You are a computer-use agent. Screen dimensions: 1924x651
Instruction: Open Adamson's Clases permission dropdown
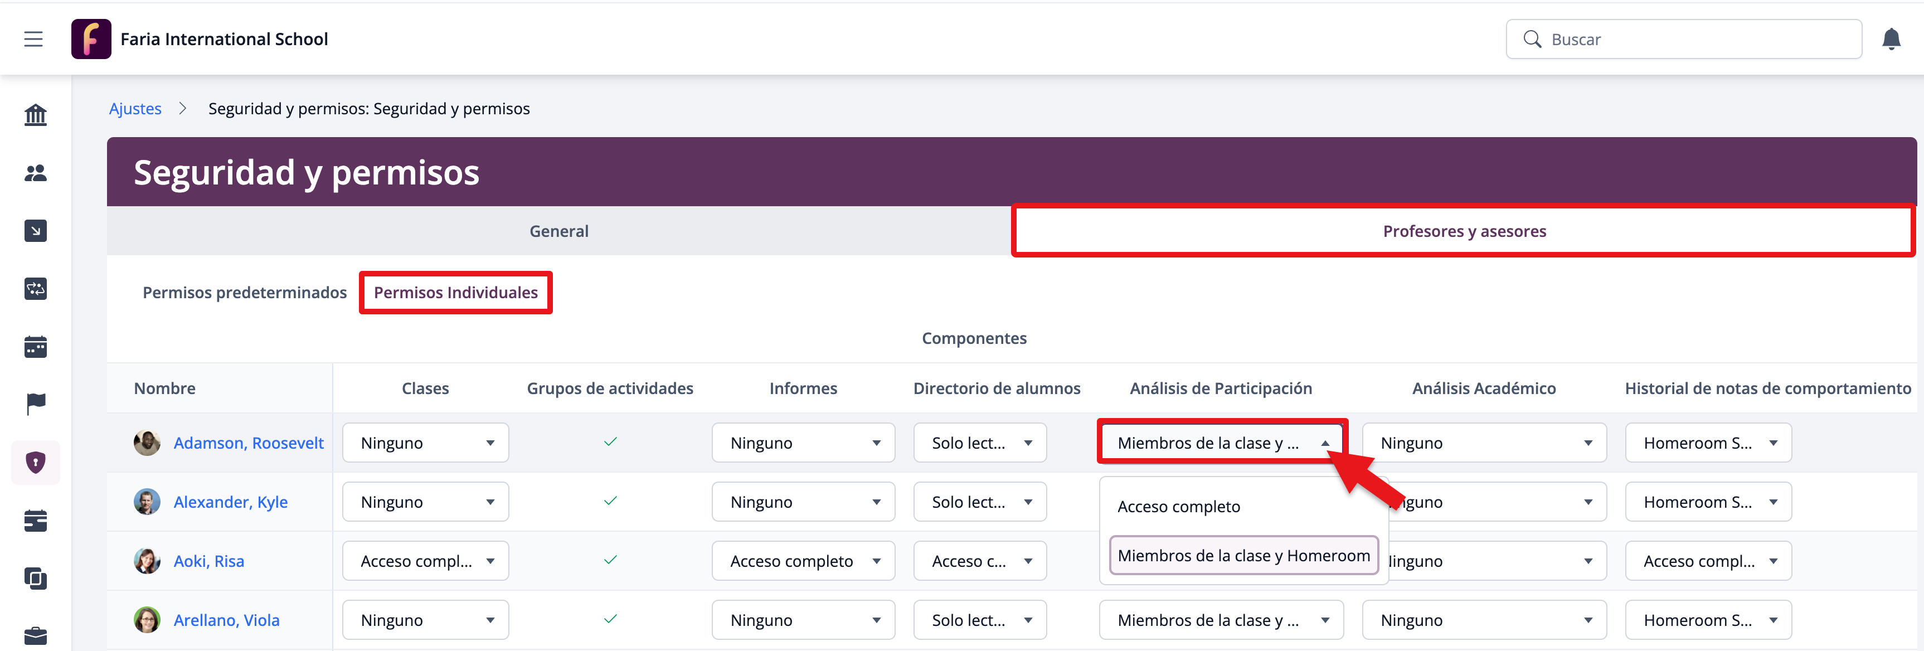pyautogui.click(x=425, y=443)
